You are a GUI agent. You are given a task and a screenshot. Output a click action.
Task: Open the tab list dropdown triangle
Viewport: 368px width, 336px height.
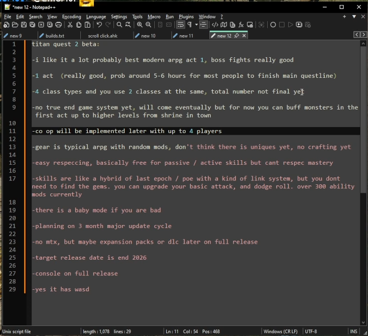[x=354, y=17]
